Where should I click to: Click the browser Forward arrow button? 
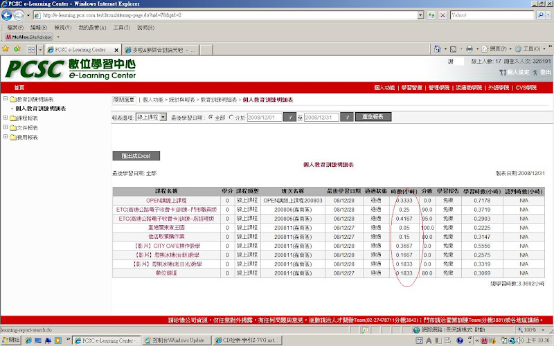tap(19, 15)
